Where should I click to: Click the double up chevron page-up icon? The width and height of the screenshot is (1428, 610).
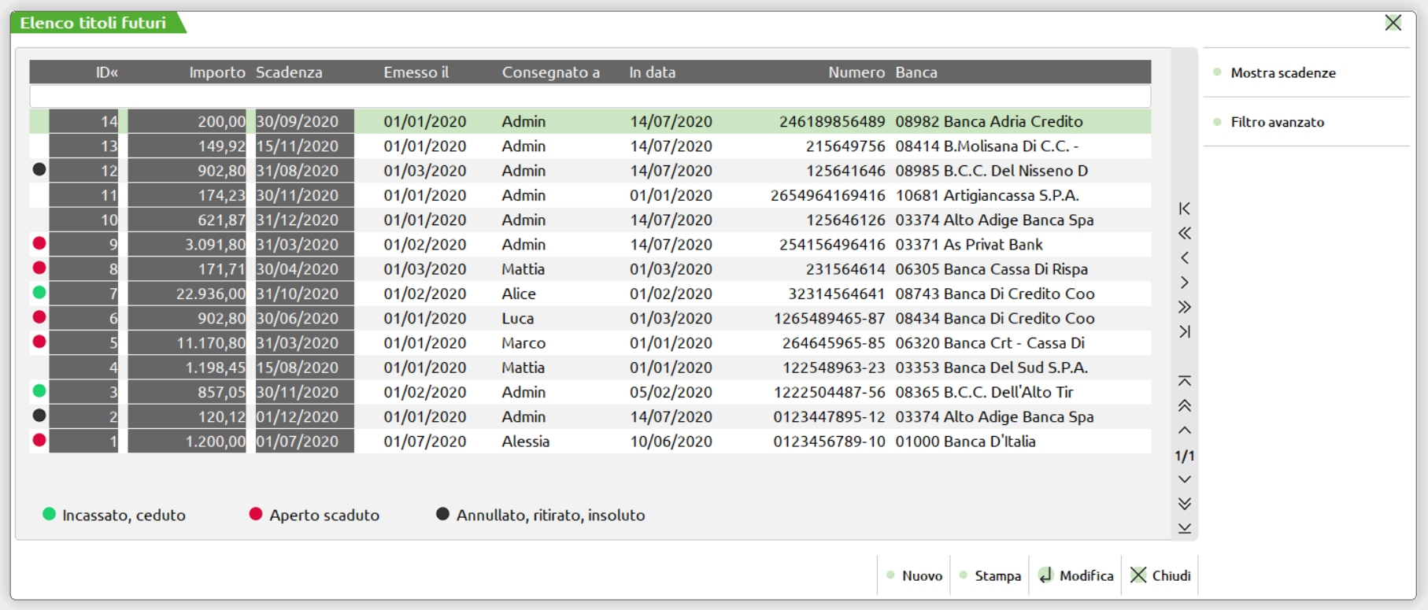(1184, 406)
